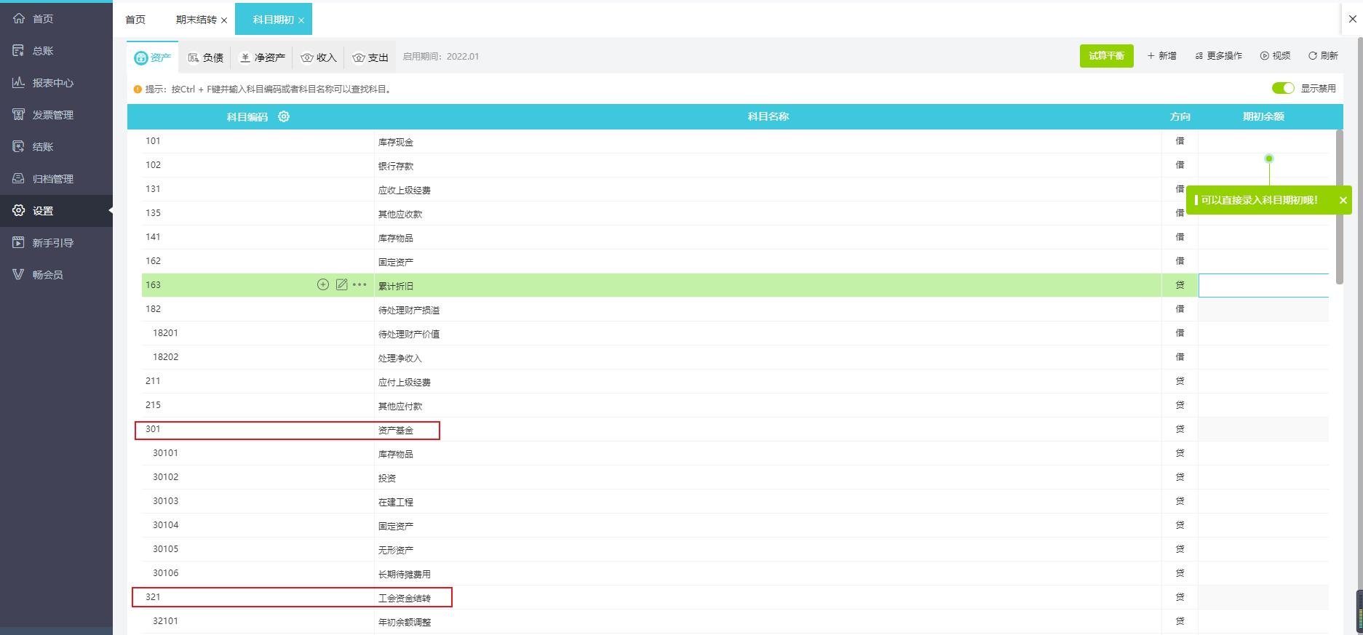Screen dimensions: 1363x635
Task: Open 发票管理 in the sidebar
Action: click(x=52, y=115)
